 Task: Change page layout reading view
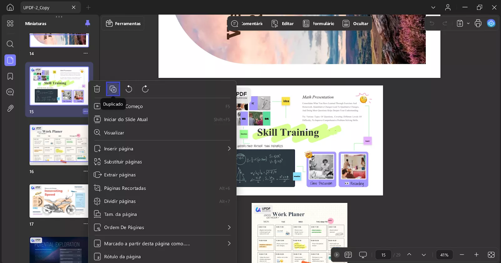tap(348, 255)
